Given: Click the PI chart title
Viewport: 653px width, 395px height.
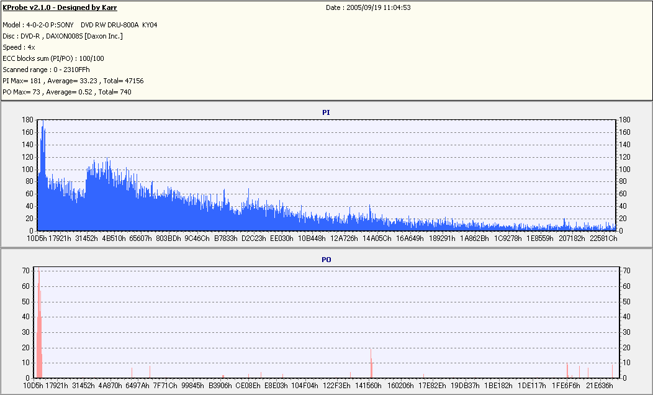Looking at the screenshot, I should click(326, 112).
